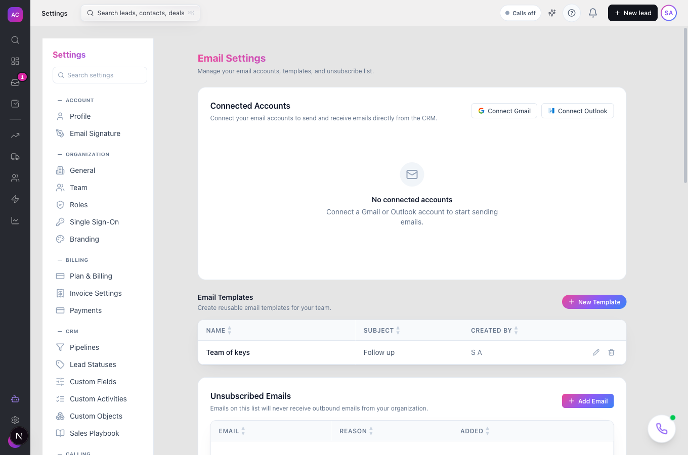Open the contacts people icon in left rail
This screenshot has width=688, height=455.
[x=15, y=178]
